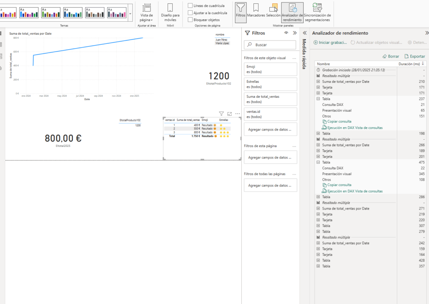Open the Selección pane
429x304 pixels.
pos(273,11)
